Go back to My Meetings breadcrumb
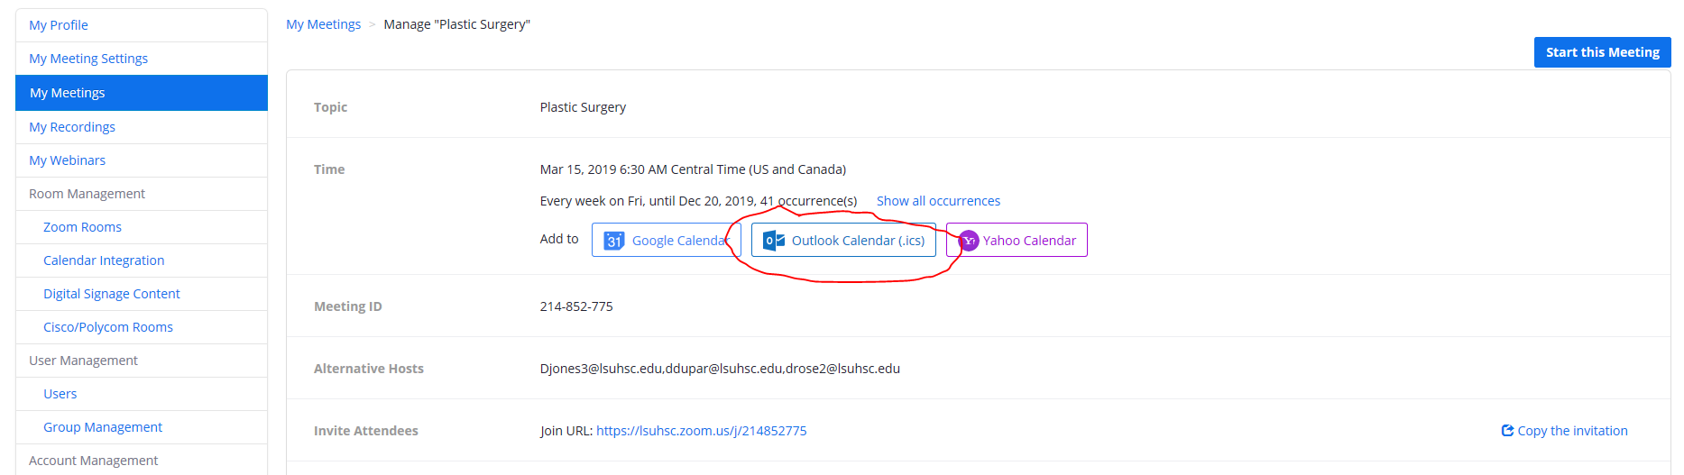Image resolution: width=1684 pixels, height=475 pixels. (323, 24)
